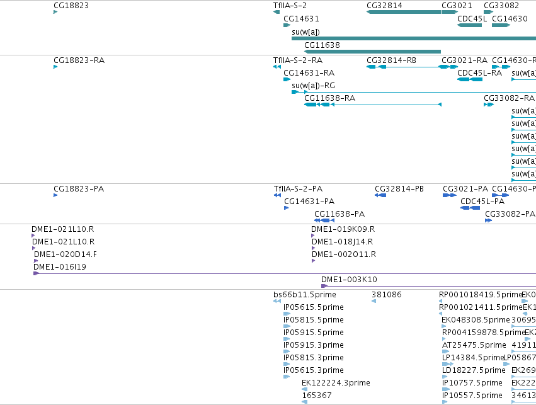
Task: Click the CDC45L gene bar
Action: tap(470, 25)
